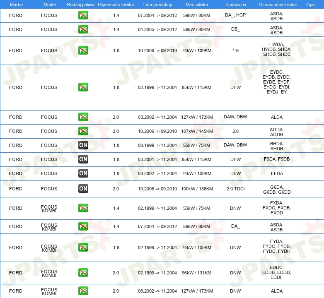This screenshot has width=324, height=298.
Task: Click the BHDA, BHDB engine code cell
Action: pos(277,146)
